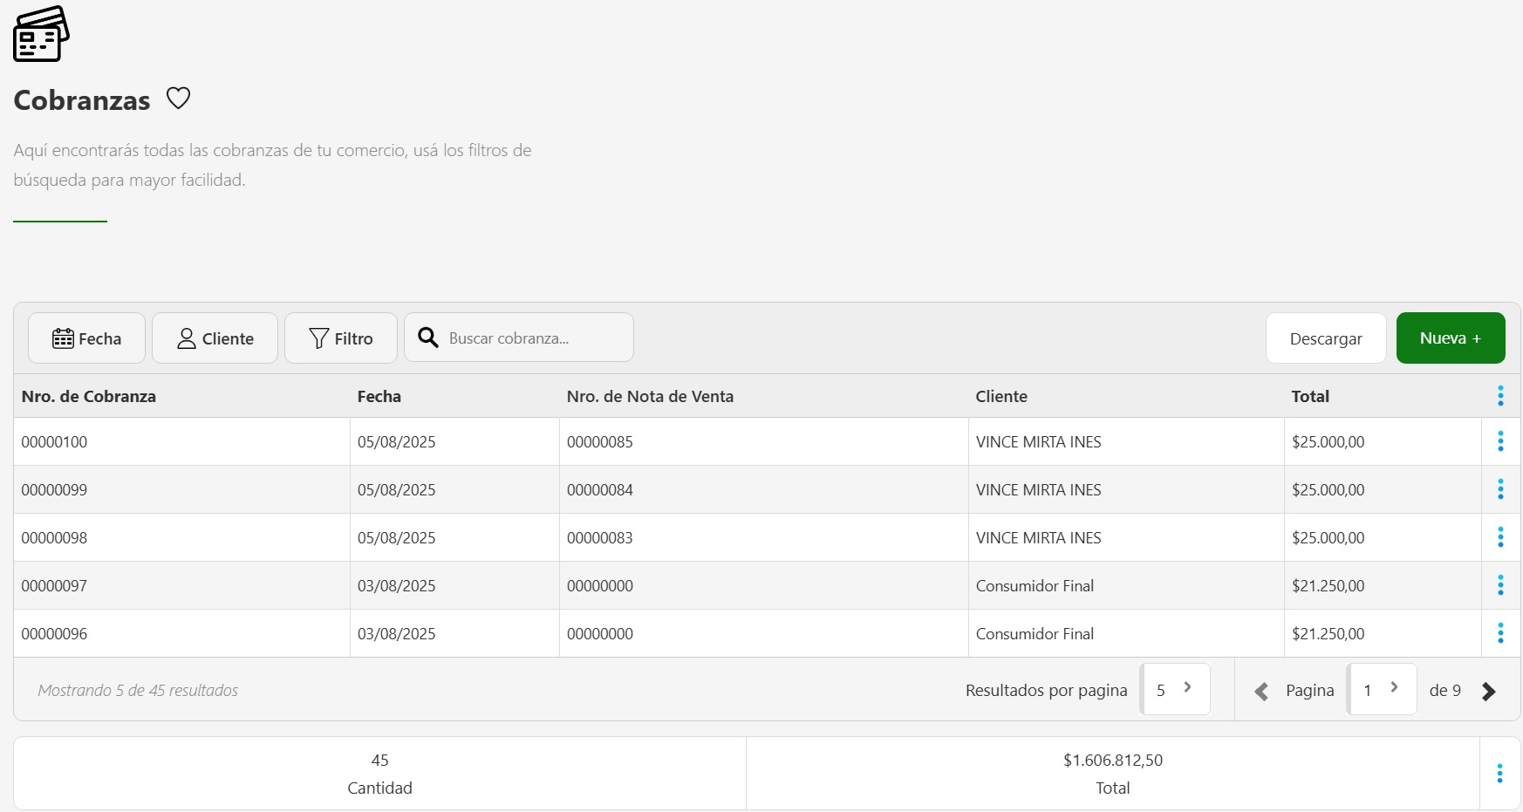
Task: Open three-dot menu in totals summary bar
Action: [1499, 774]
